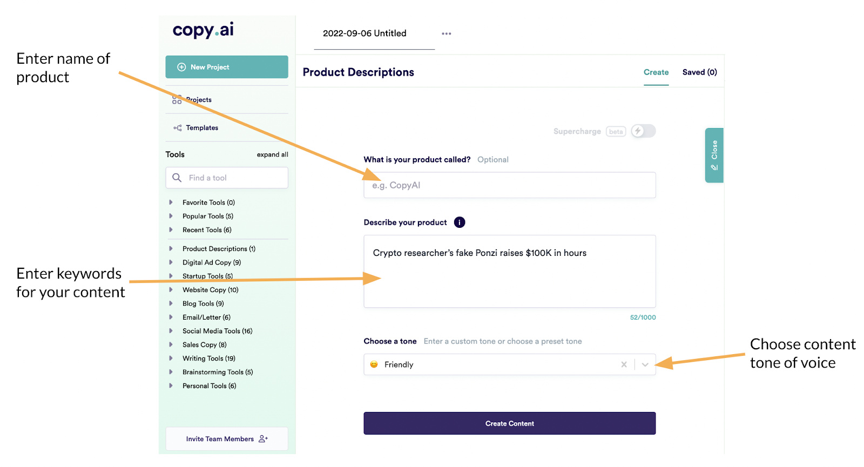Click the copy.ai logo
This screenshot has width=864, height=467.
203,30
